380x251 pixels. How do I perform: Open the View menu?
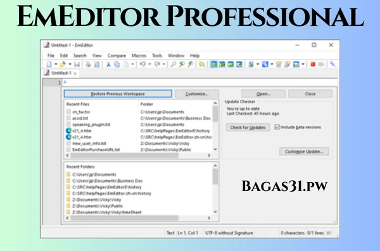[x=97, y=56]
